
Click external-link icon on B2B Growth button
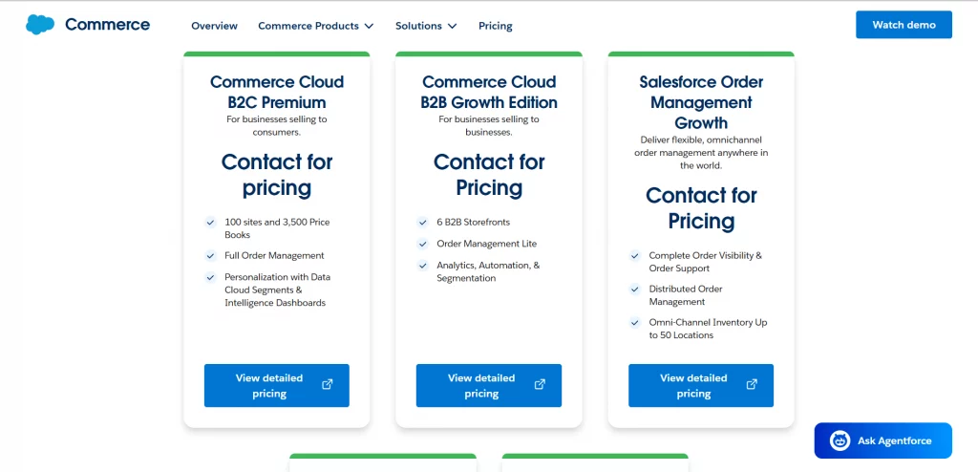point(540,385)
